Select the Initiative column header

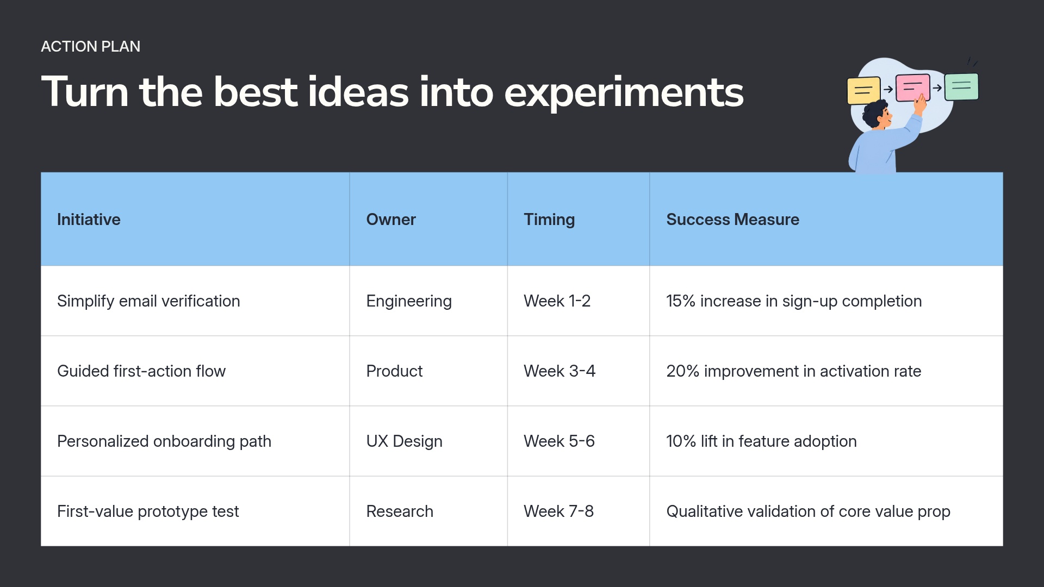click(195, 219)
